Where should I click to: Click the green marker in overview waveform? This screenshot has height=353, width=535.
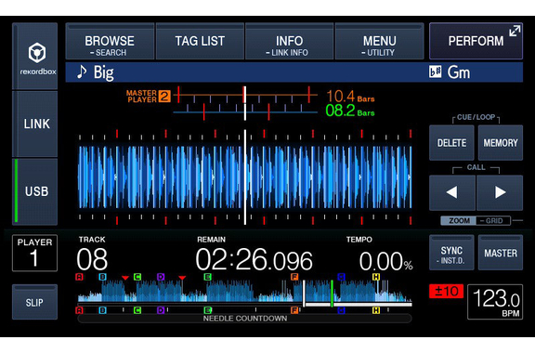(x=332, y=294)
